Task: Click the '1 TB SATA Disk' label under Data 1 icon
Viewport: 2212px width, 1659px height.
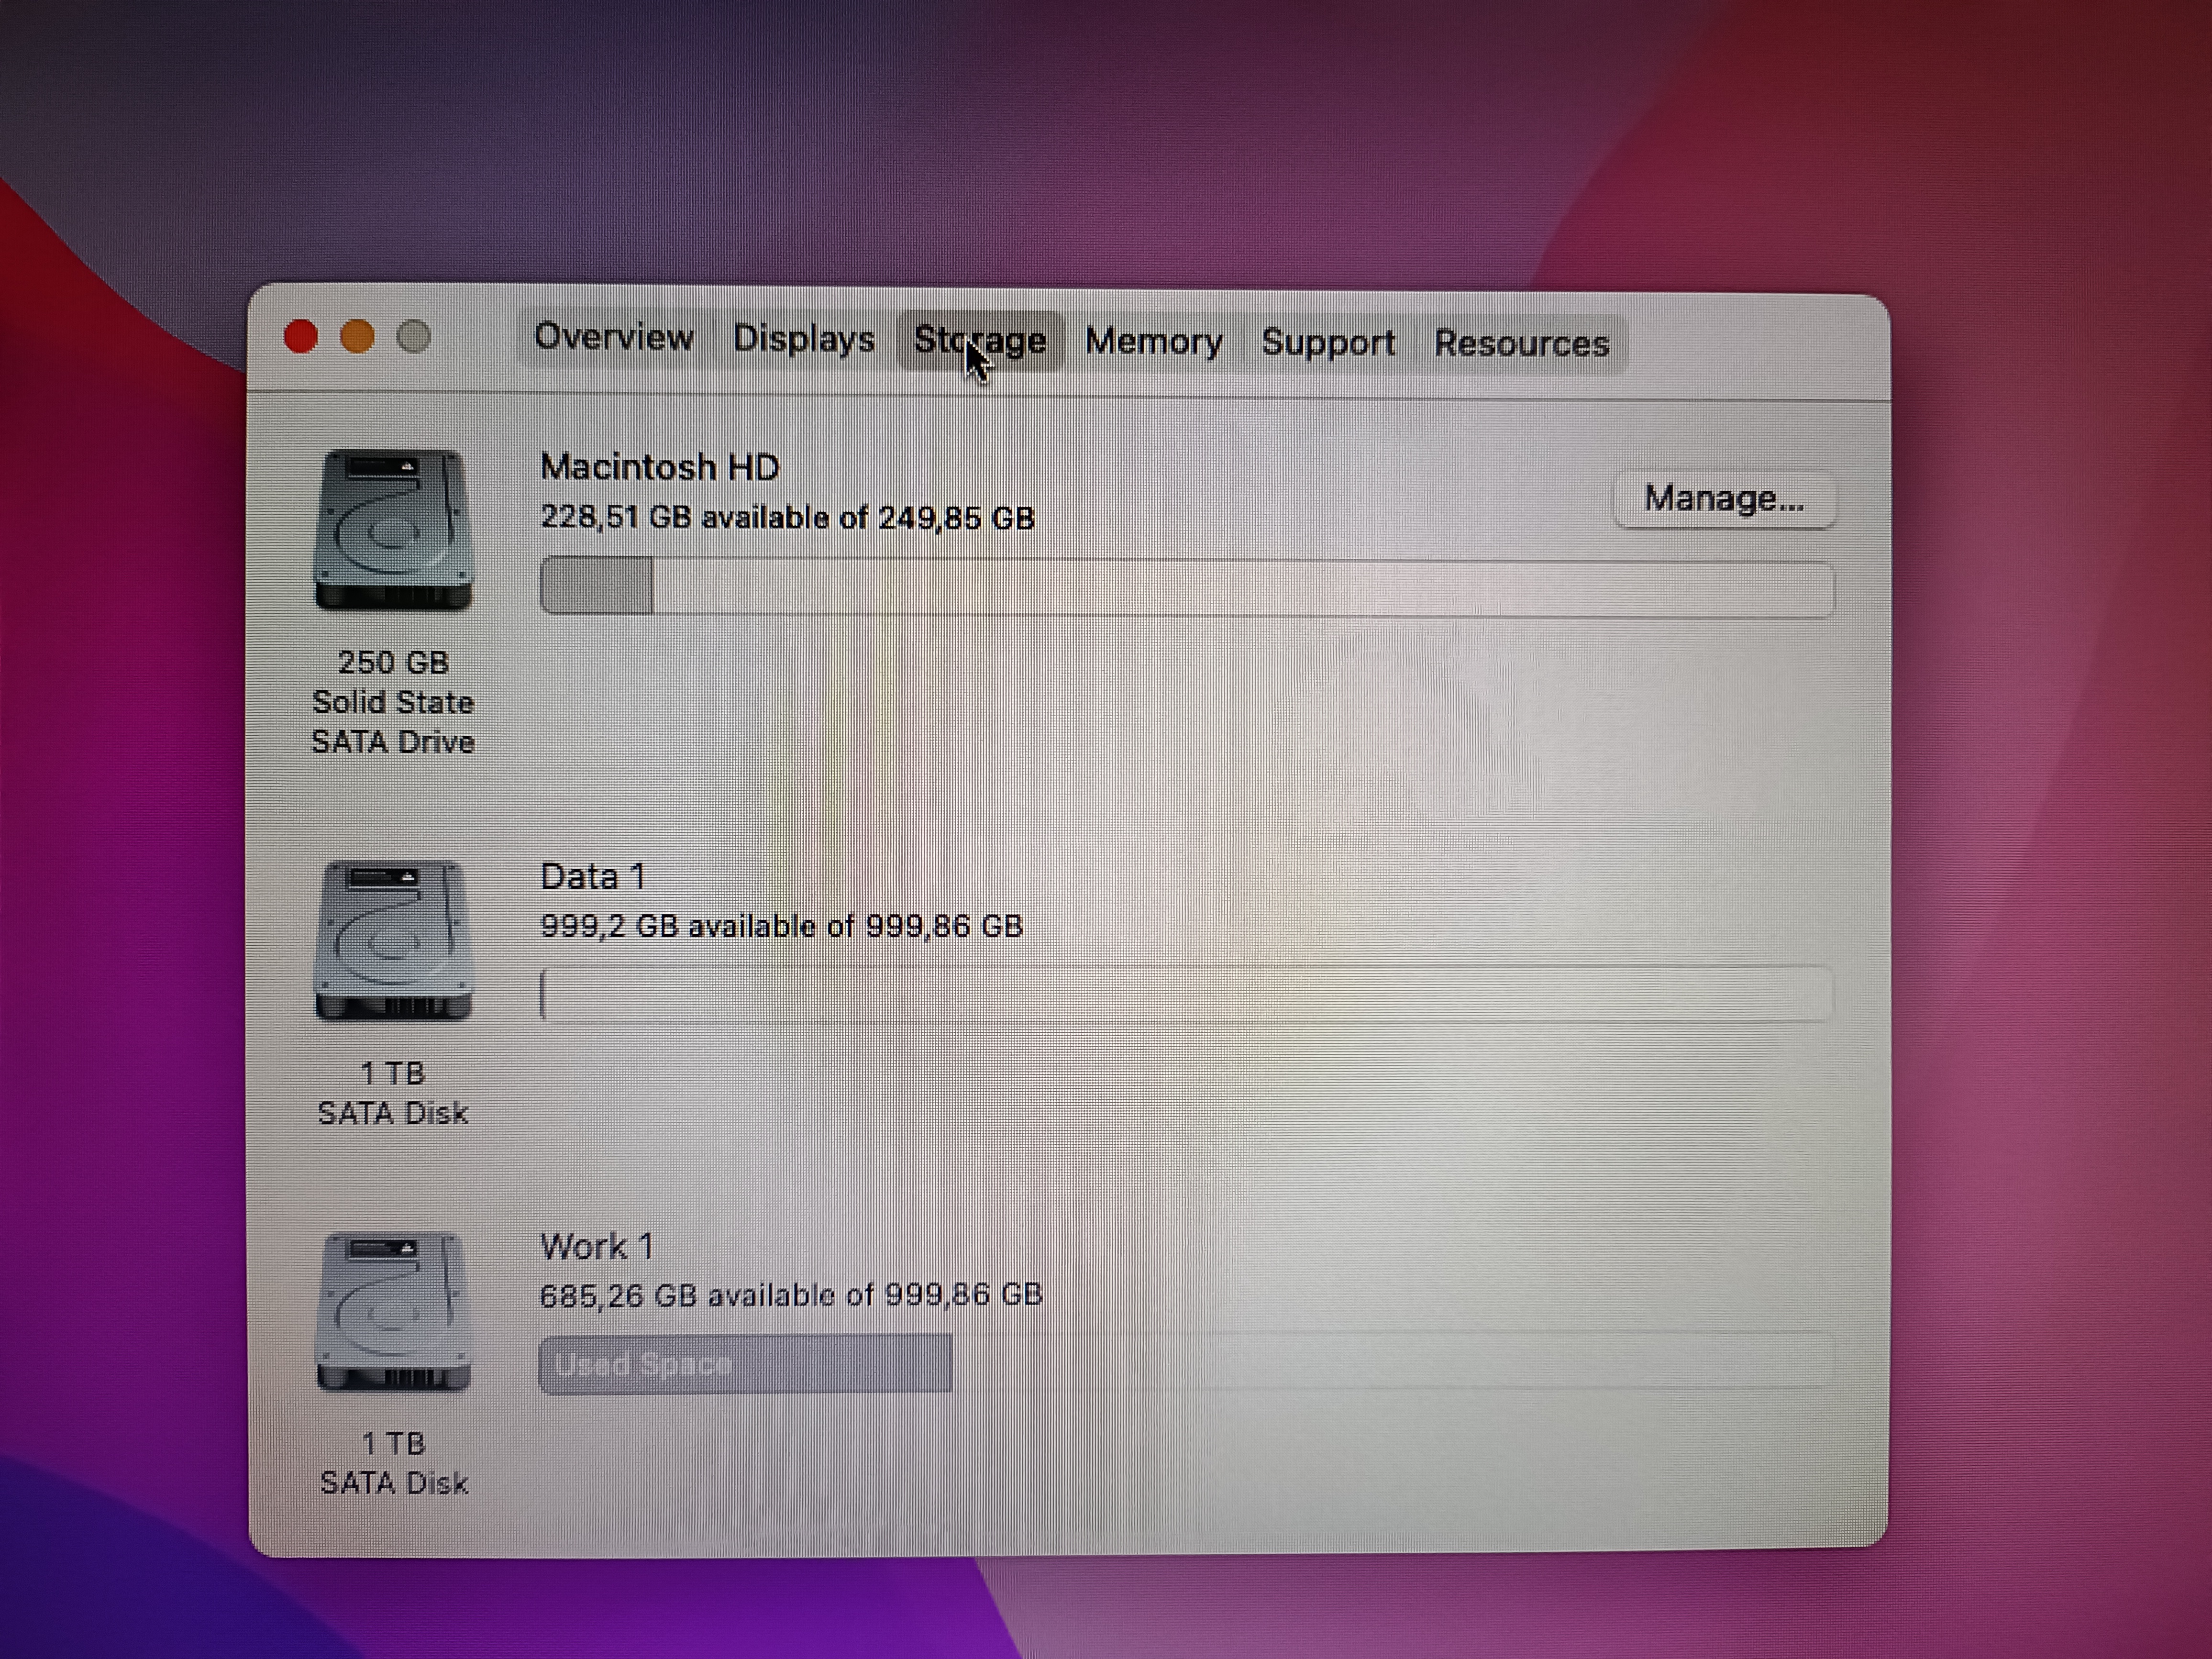Action: point(393,1093)
